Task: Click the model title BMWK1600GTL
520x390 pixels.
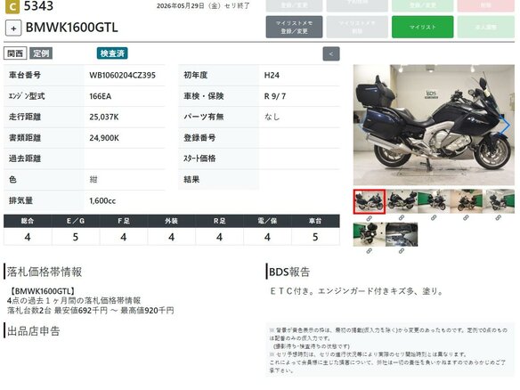Action: (71, 28)
